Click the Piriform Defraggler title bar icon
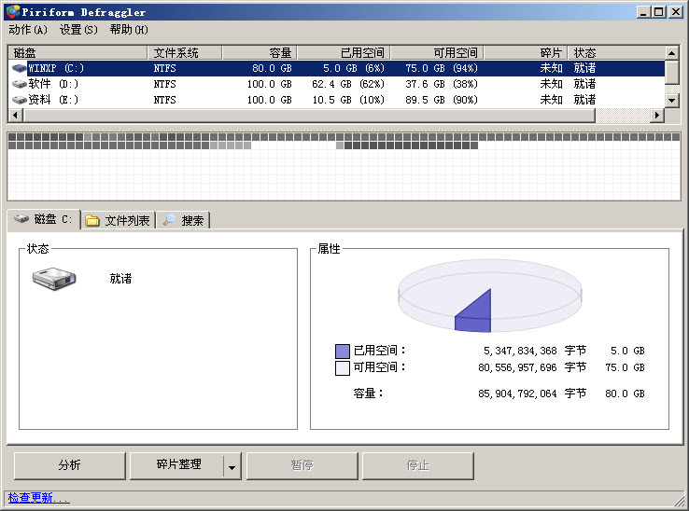Viewport: 689px width, 511px height. click(11, 12)
